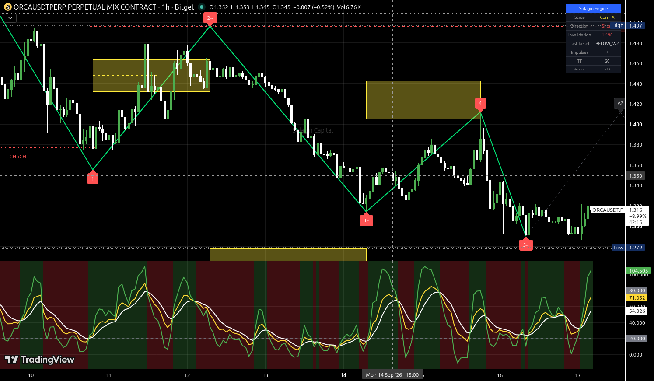Select the yellow supply zone beside wave 4
The width and height of the screenshot is (654, 381).
point(423,100)
